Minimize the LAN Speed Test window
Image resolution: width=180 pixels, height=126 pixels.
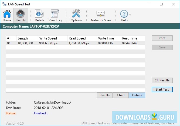pyautogui.click(x=149, y=4)
